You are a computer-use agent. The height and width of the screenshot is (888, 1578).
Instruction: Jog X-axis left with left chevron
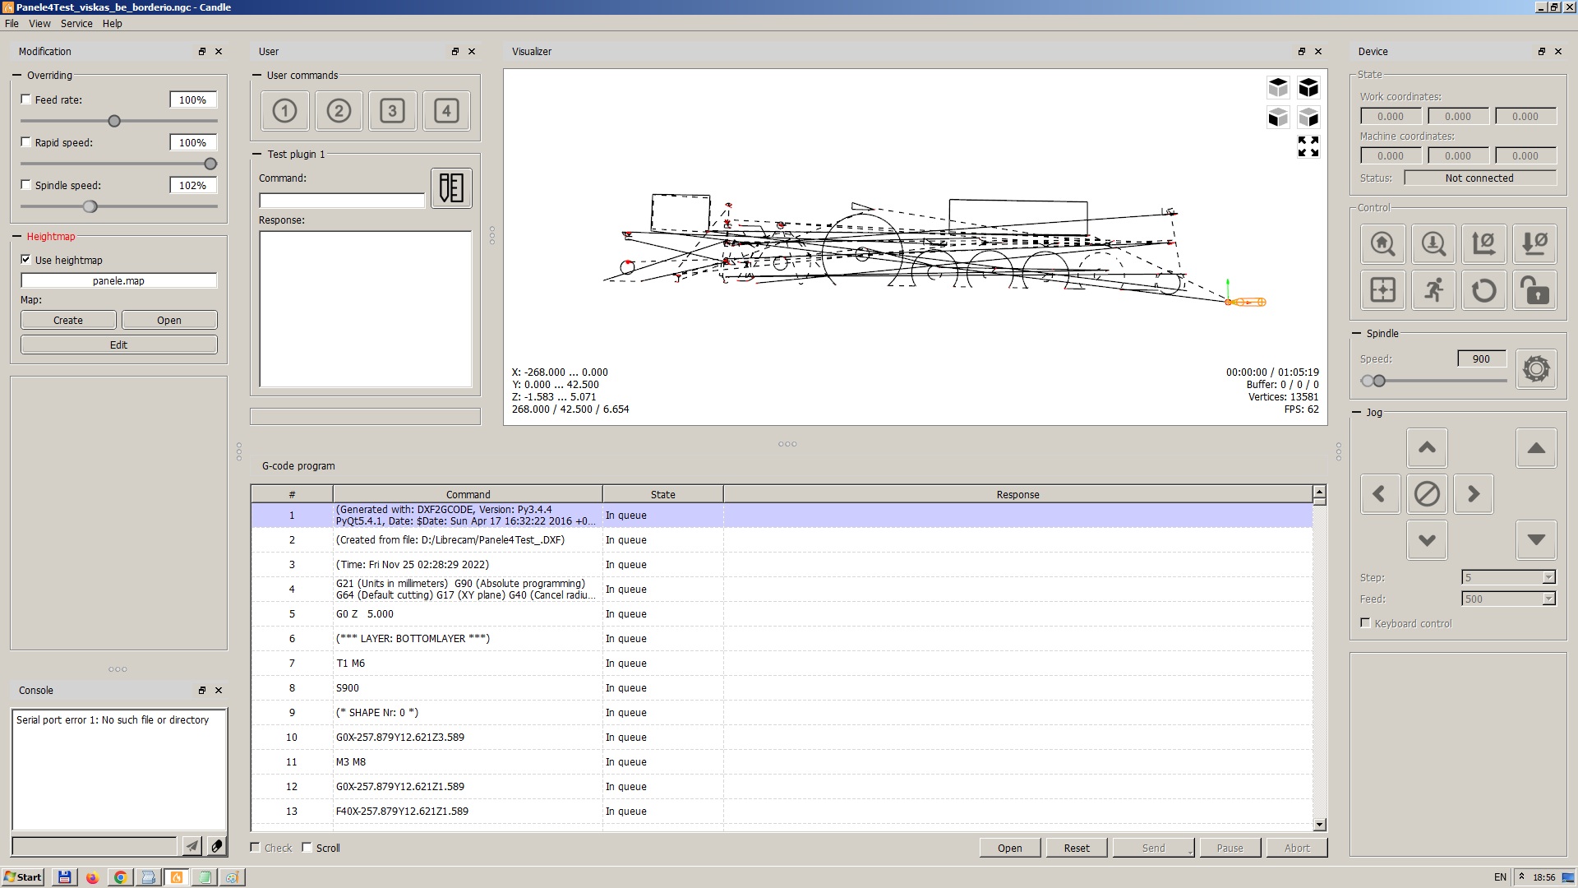click(1381, 494)
